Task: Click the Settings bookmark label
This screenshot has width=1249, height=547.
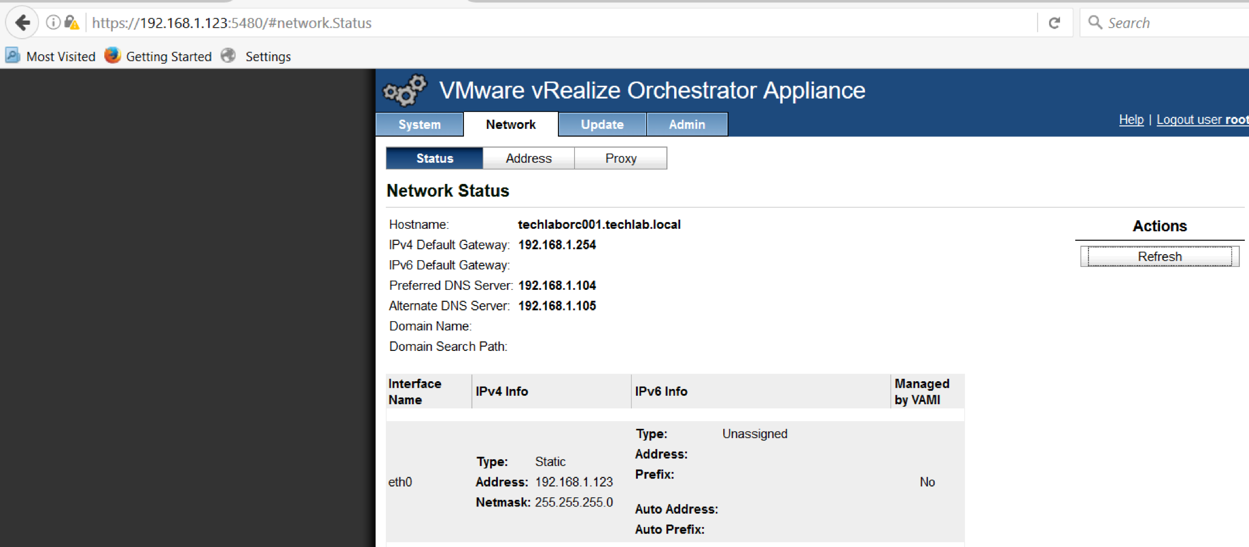Action: 268,56
